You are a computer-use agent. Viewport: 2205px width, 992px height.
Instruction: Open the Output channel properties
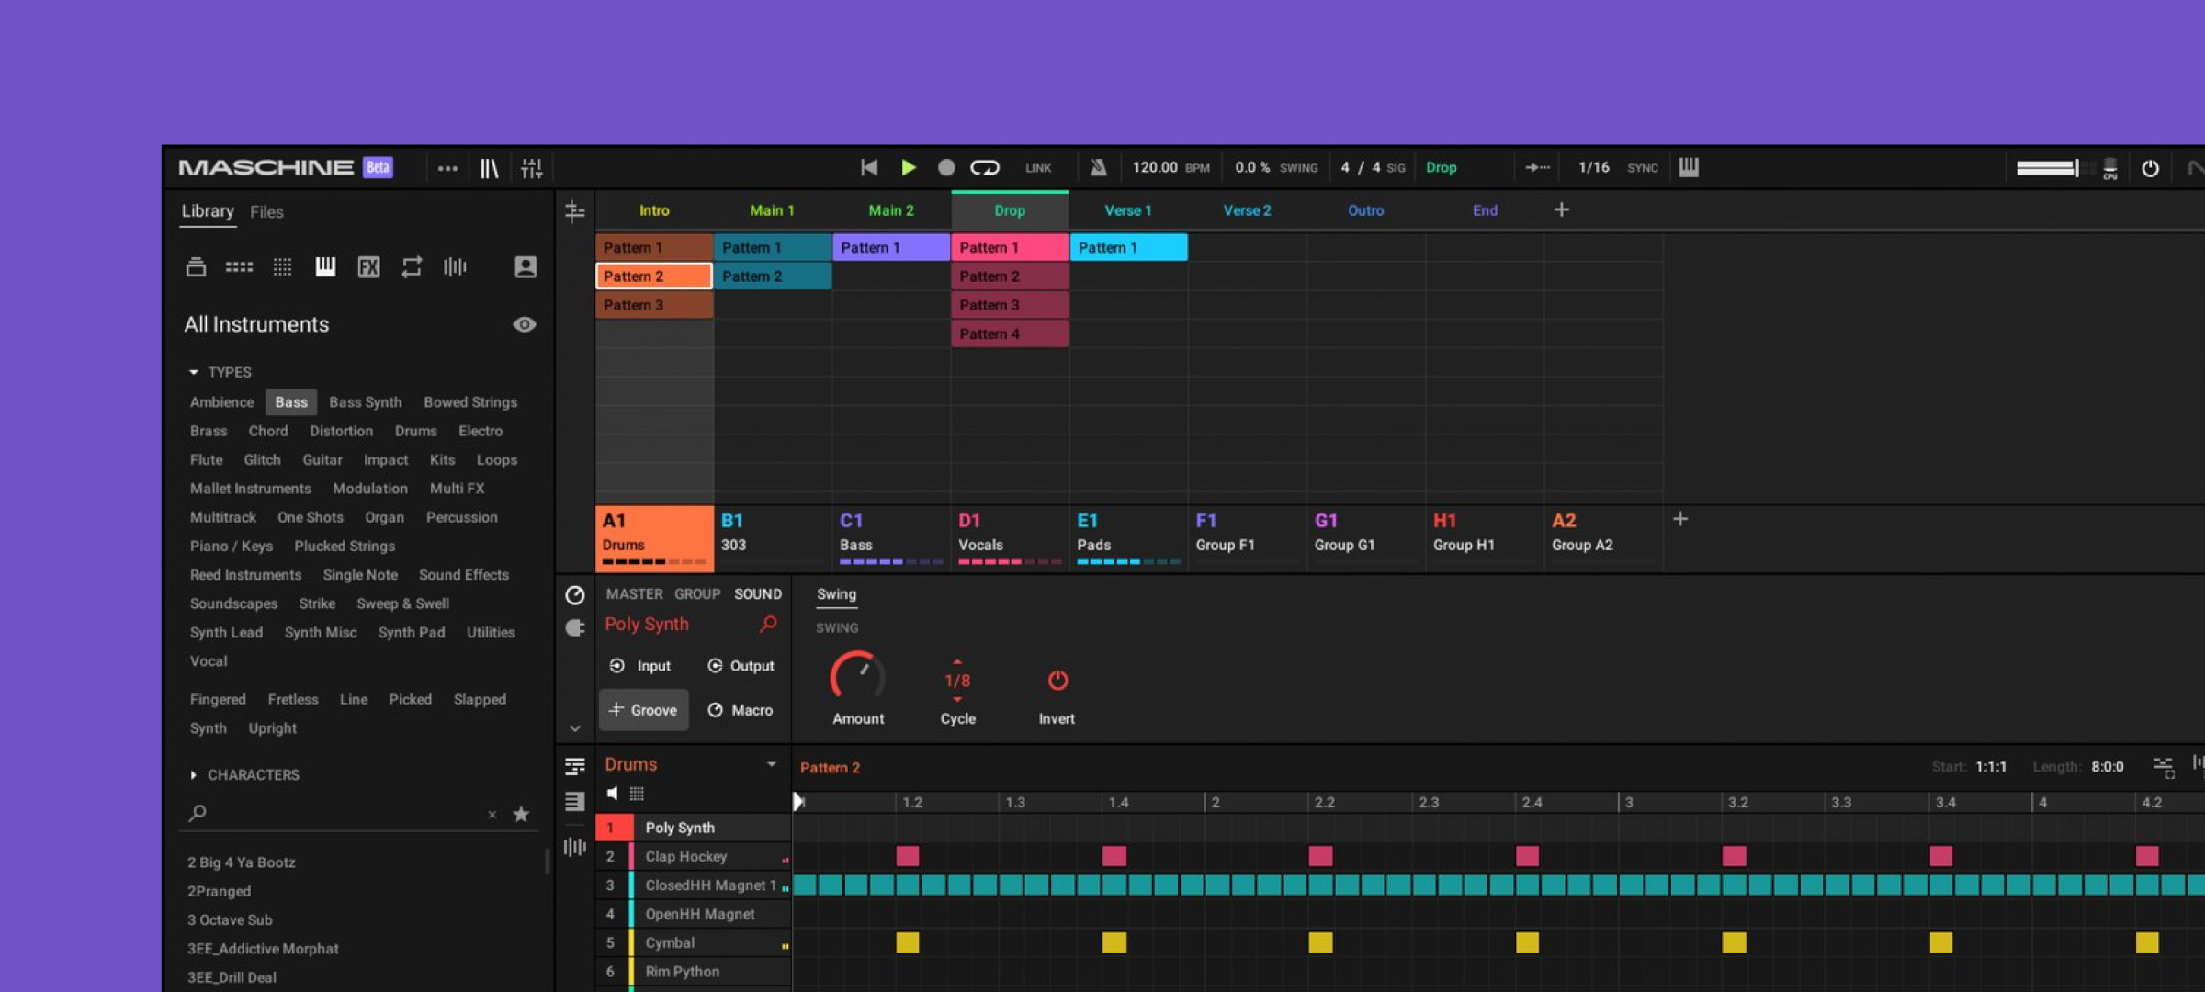[x=741, y=666]
